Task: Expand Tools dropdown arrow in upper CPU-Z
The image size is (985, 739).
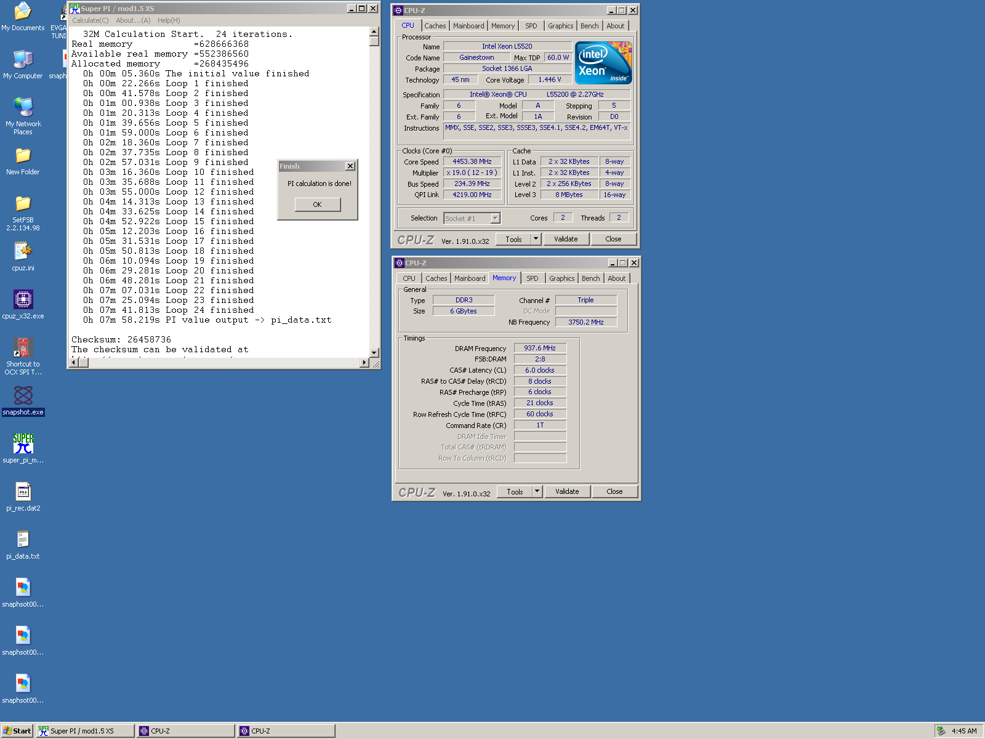Action: point(536,239)
